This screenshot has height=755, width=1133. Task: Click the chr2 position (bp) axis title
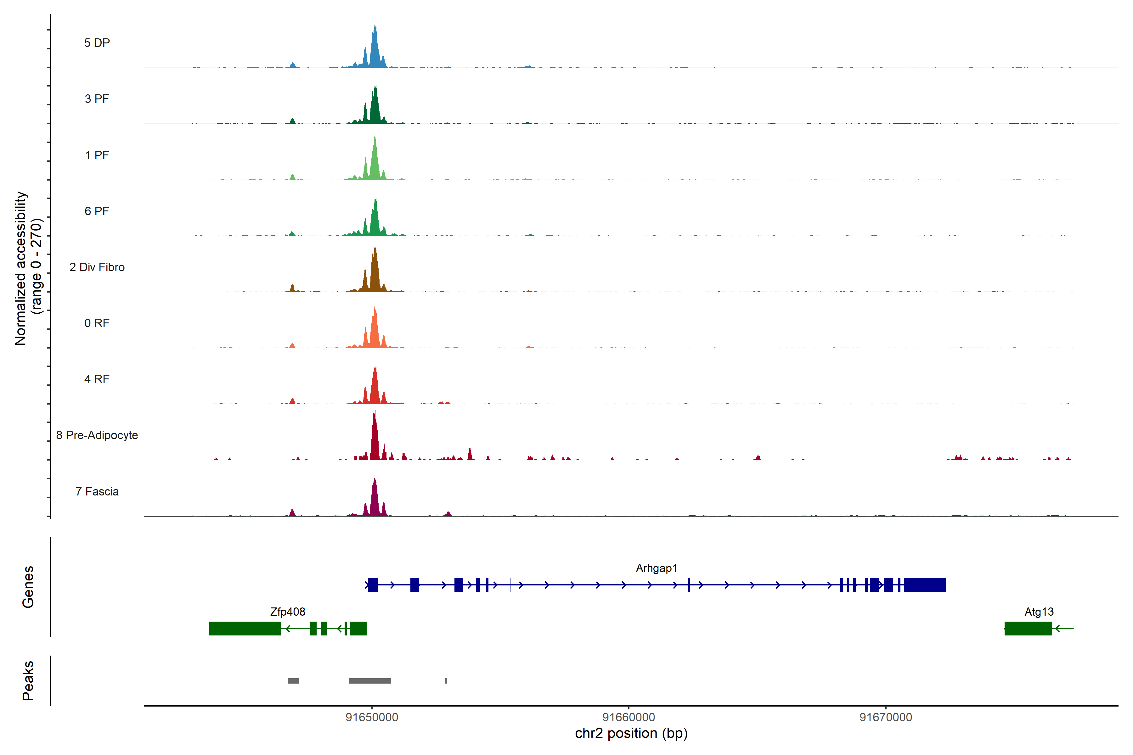tap(631, 733)
